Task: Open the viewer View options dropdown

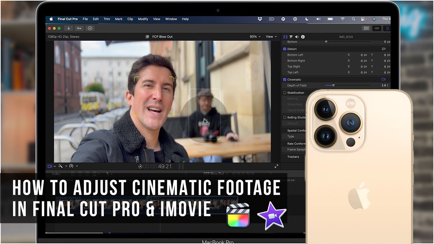Action: pyautogui.click(x=271, y=37)
